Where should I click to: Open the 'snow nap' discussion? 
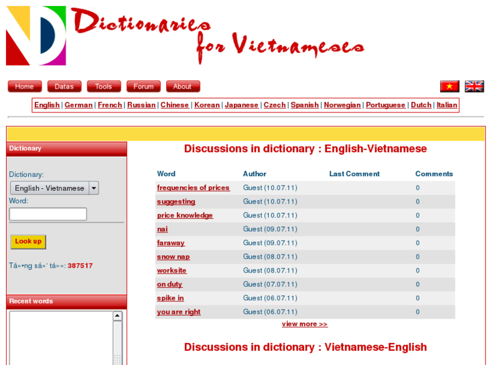[173, 257]
